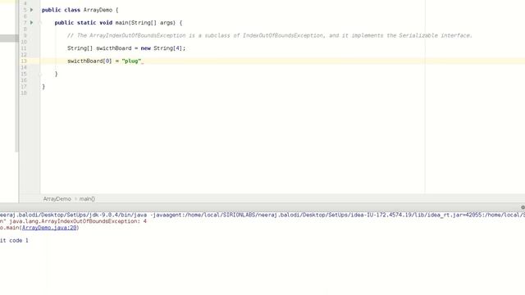Image resolution: width=525 pixels, height=295 pixels.
Task: Click line number 15 in gutter
Action: point(24,74)
